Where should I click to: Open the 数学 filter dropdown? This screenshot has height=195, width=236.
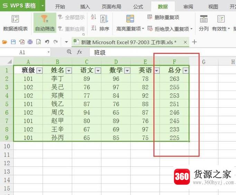pos(127,70)
